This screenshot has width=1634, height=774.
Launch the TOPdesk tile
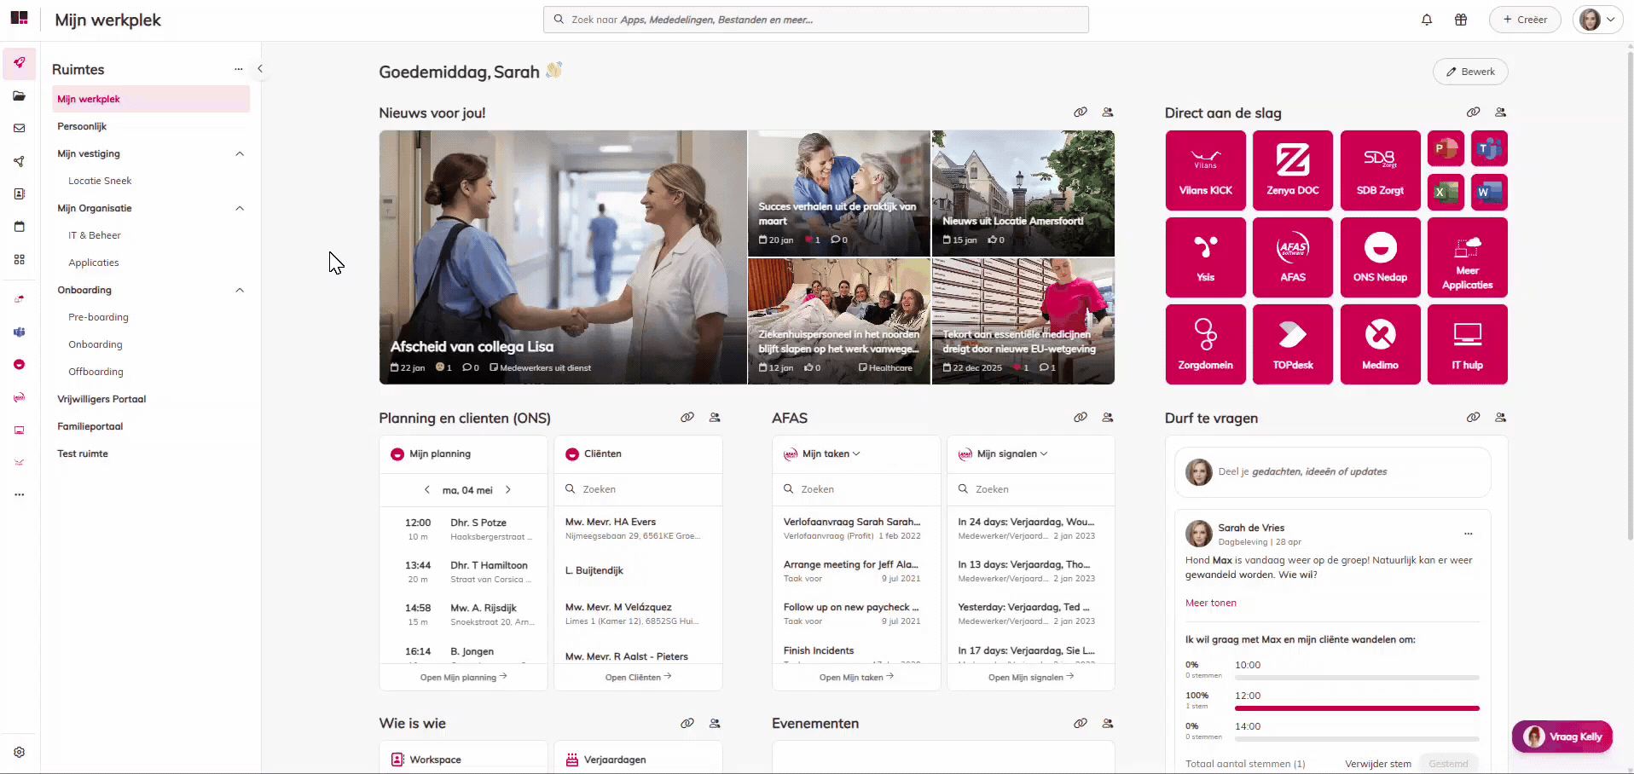click(x=1292, y=344)
